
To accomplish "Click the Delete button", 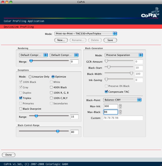I will (95, 40).
